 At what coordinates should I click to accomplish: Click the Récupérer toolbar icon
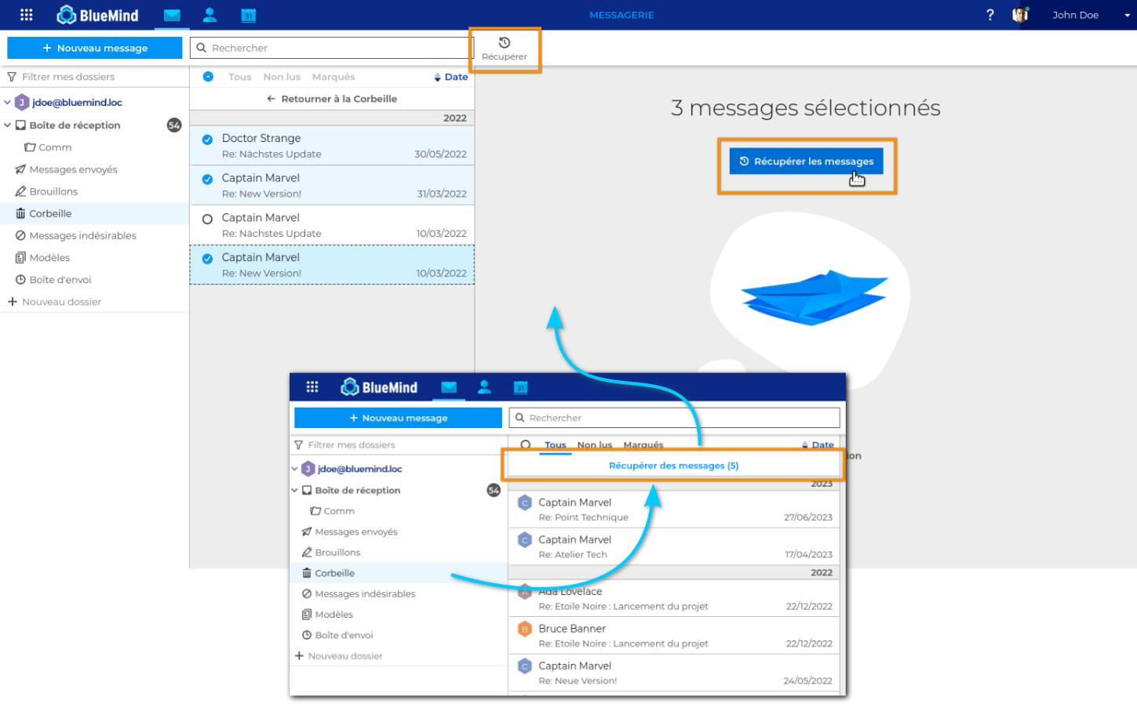click(x=505, y=49)
